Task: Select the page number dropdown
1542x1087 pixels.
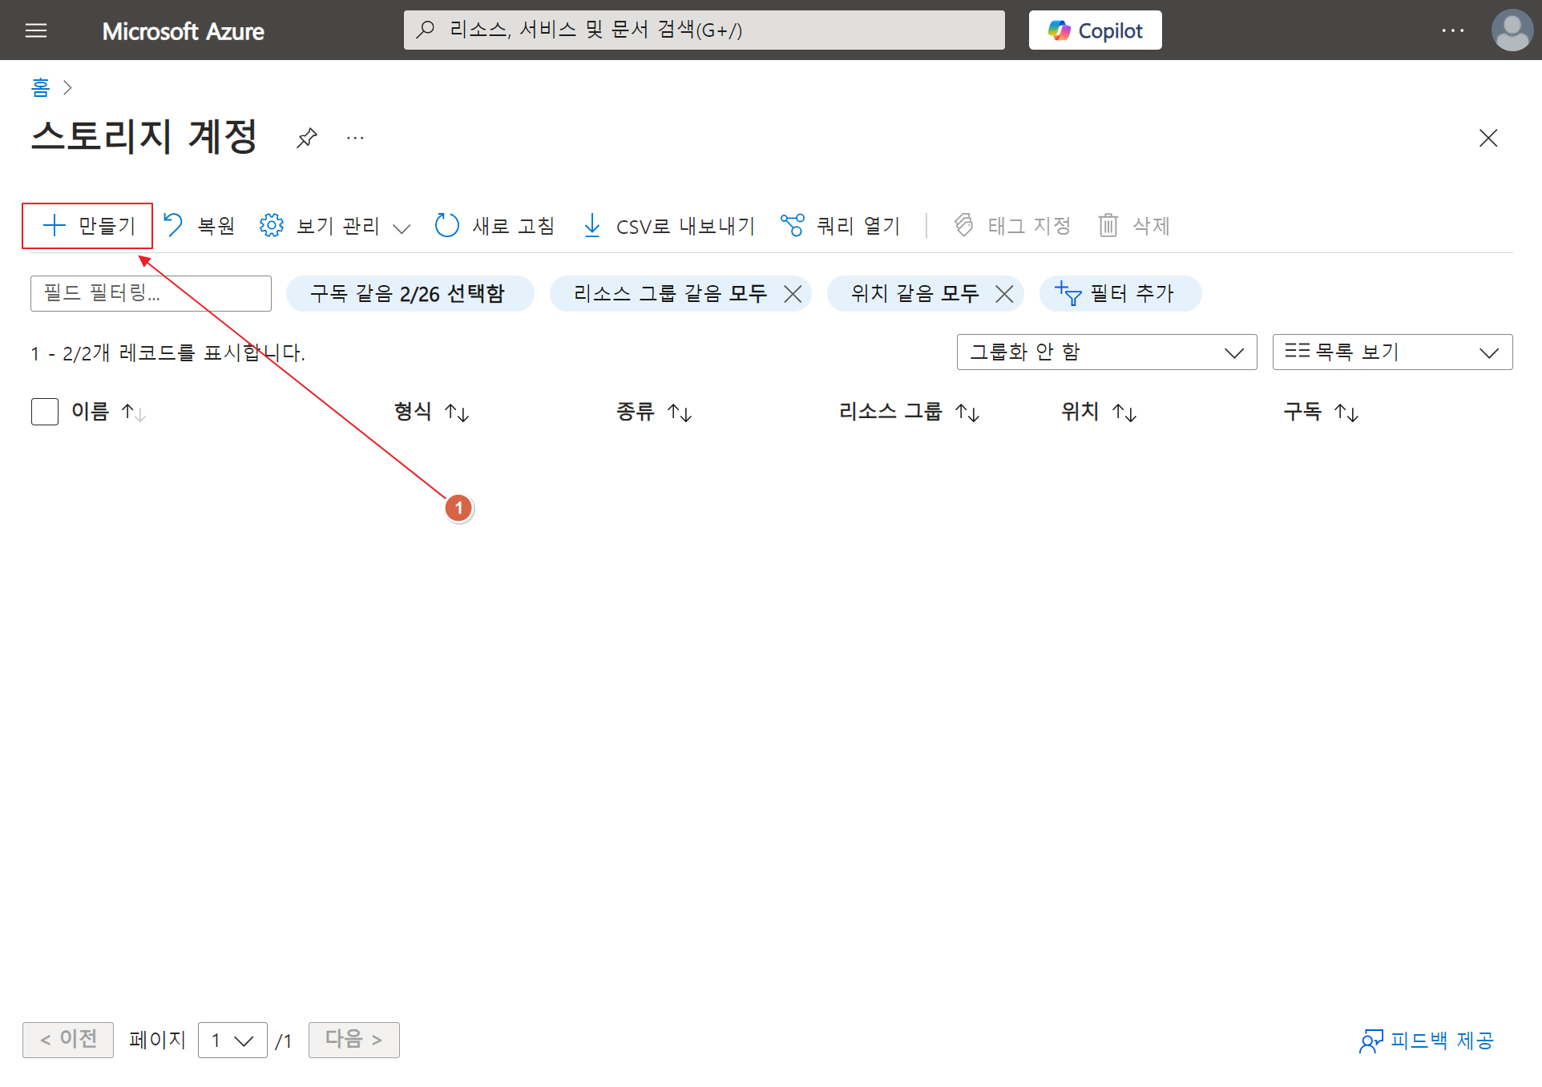Action: [232, 1040]
